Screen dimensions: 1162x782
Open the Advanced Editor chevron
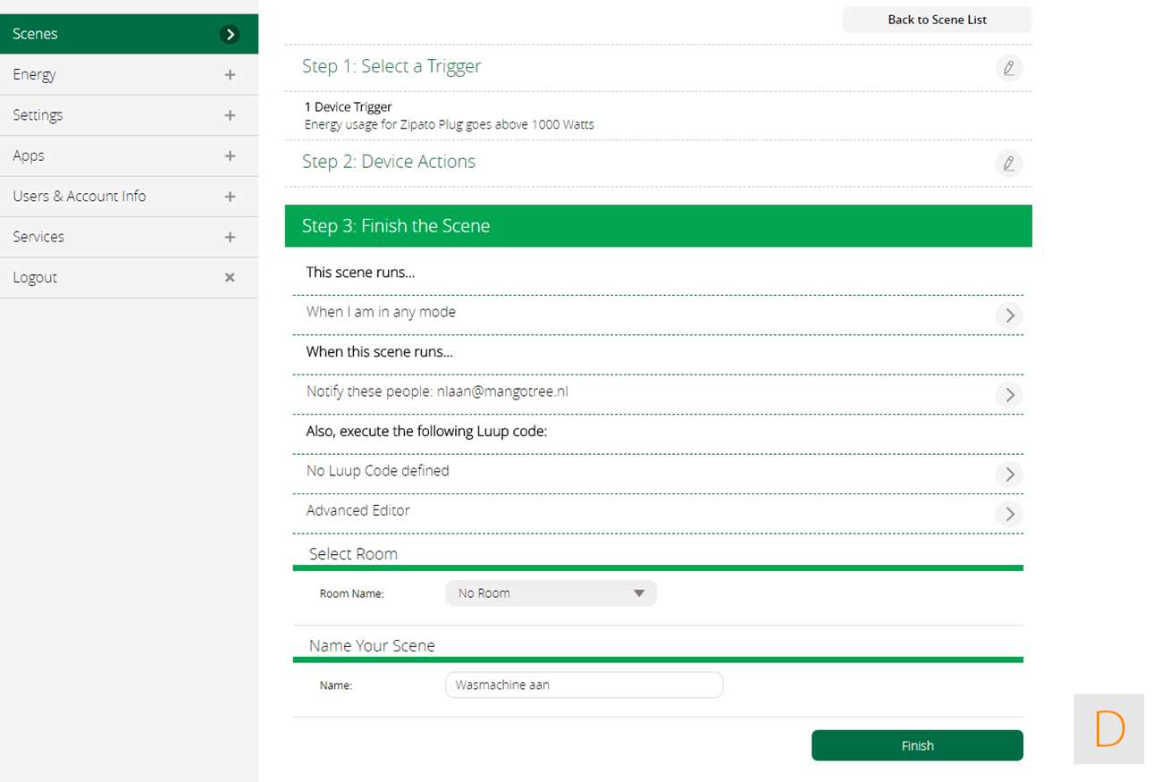pos(1009,514)
